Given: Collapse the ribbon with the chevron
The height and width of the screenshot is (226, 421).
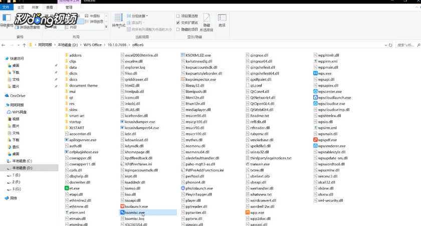Looking at the screenshot, I should 416,7.
